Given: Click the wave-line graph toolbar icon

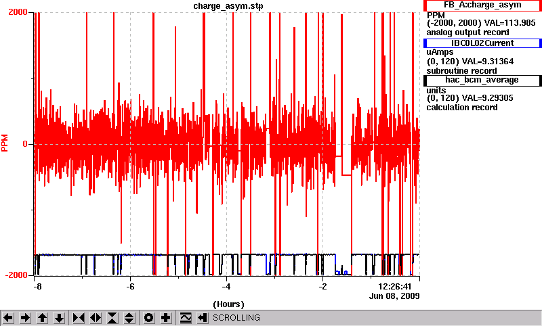Looking at the screenshot, I should click(x=186, y=318).
